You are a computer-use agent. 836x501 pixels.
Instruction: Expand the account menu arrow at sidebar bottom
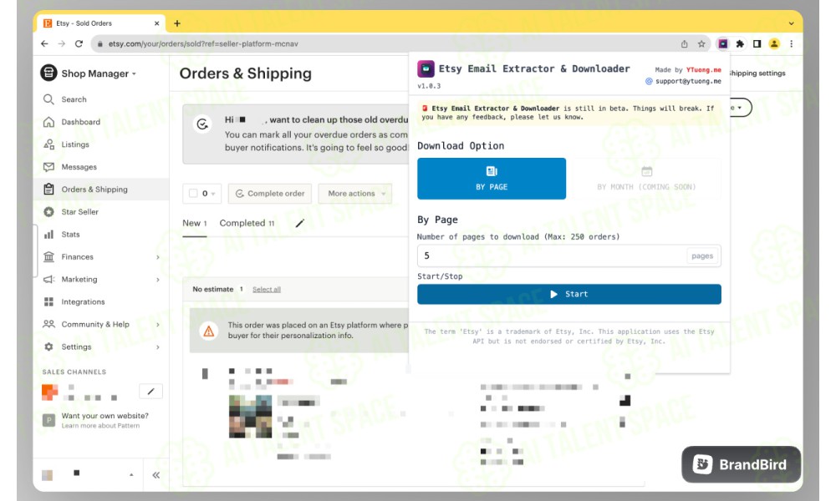(x=131, y=475)
